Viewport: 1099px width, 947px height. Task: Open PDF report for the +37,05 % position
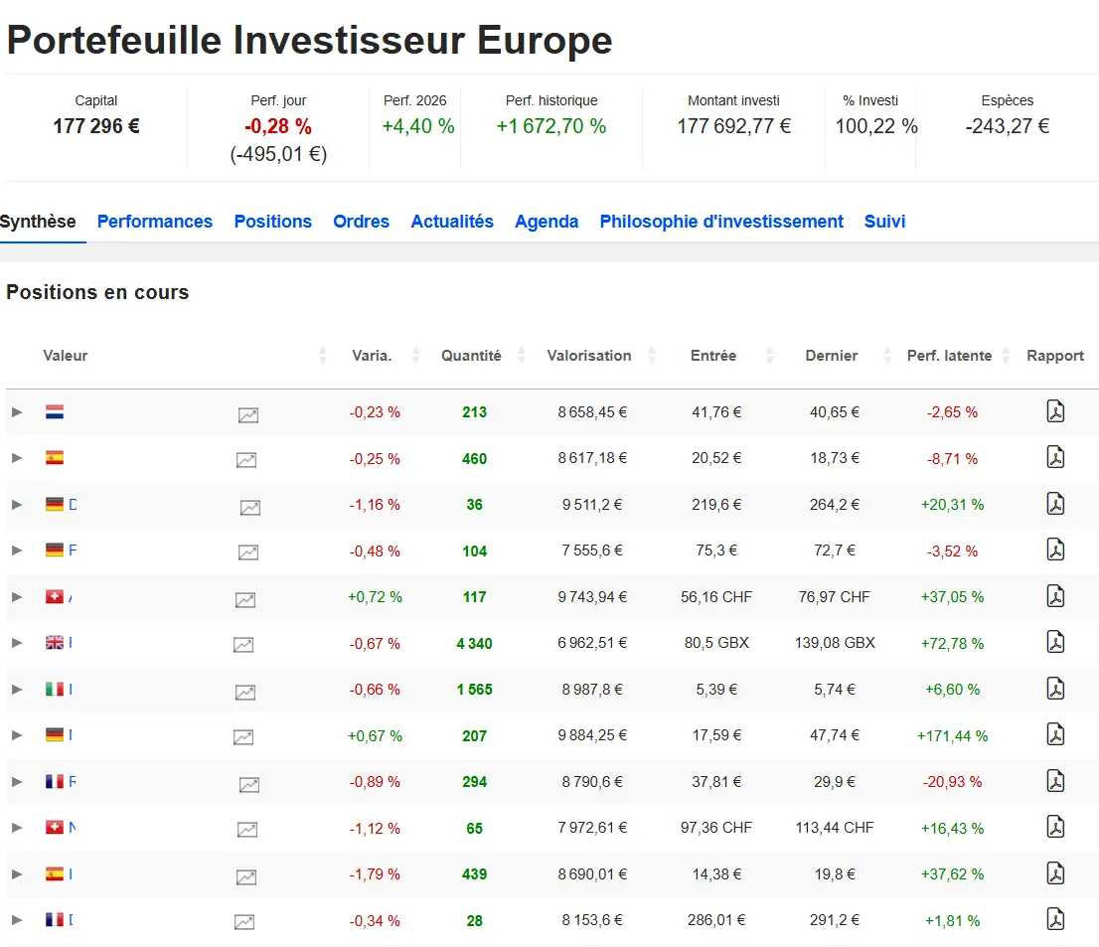1055,596
